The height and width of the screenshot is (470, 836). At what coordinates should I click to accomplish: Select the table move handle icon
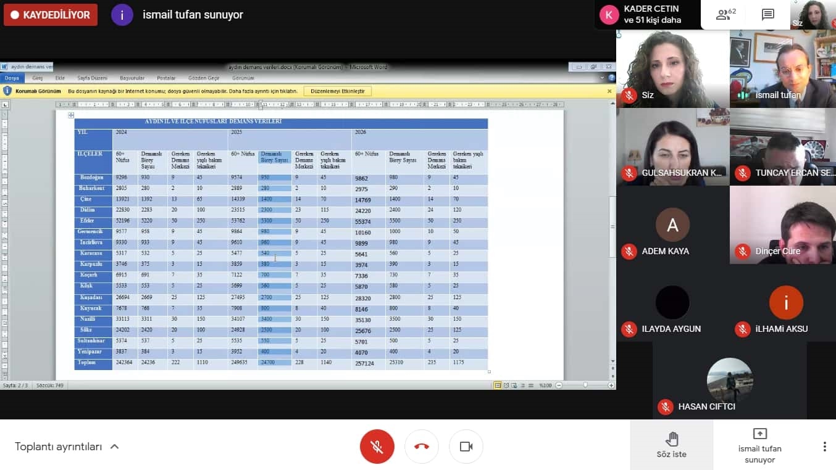click(x=71, y=115)
